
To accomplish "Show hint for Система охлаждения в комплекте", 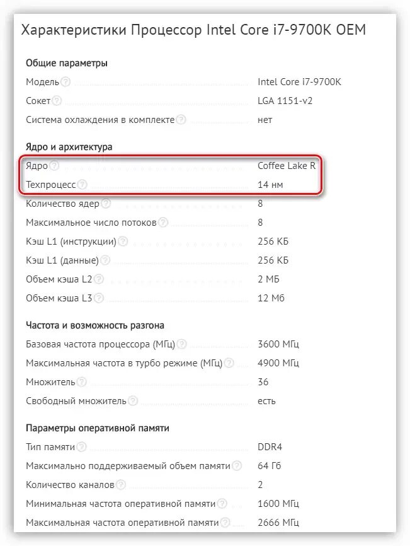I will tap(181, 119).
